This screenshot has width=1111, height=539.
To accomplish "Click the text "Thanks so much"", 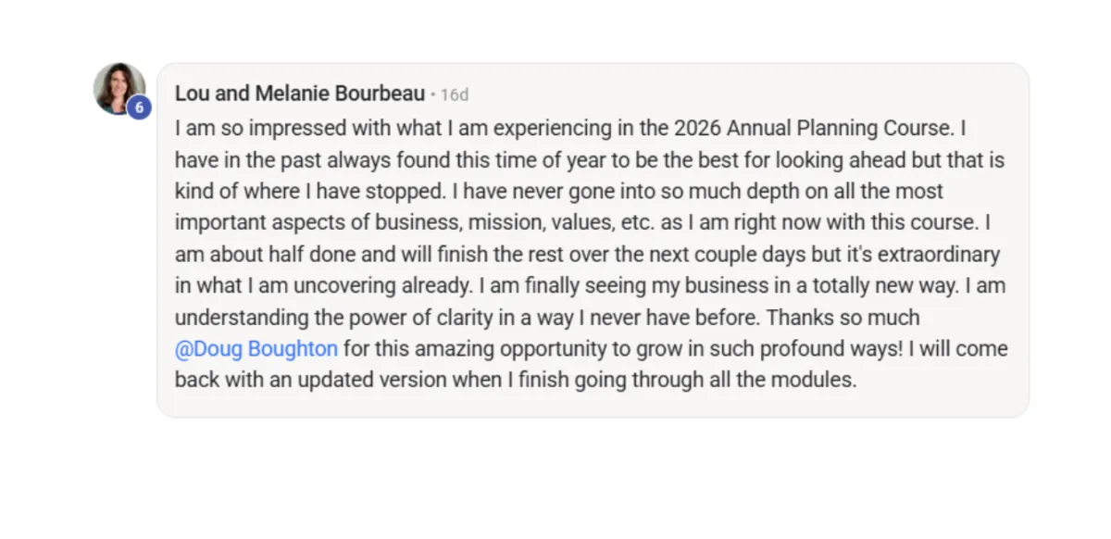I will (844, 318).
